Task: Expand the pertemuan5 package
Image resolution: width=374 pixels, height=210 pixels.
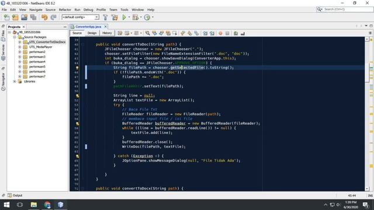Action: point(20,66)
